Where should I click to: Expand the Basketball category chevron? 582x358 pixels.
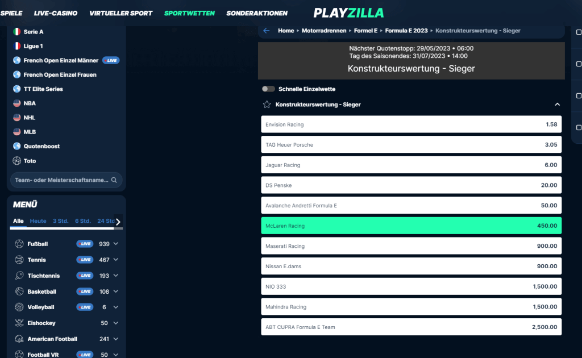point(116,291)
